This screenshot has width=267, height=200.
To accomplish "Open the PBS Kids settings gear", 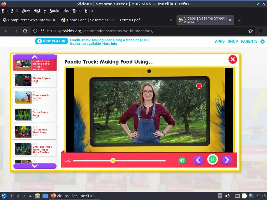I will click(262, 41).
